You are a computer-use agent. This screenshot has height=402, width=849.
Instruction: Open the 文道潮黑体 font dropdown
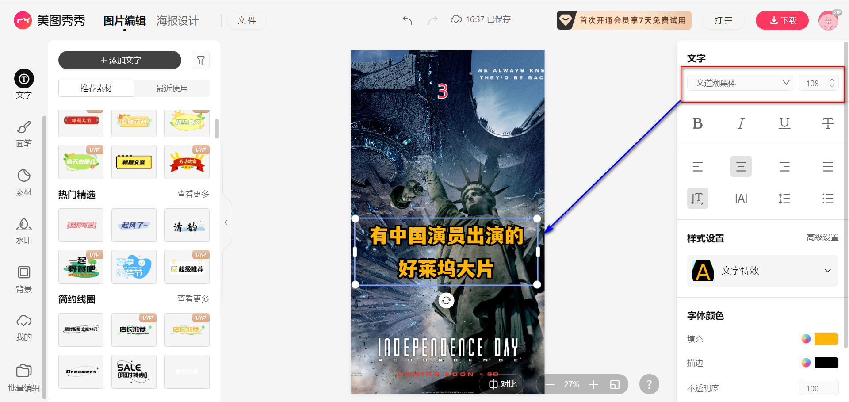(x=741, y=83)
